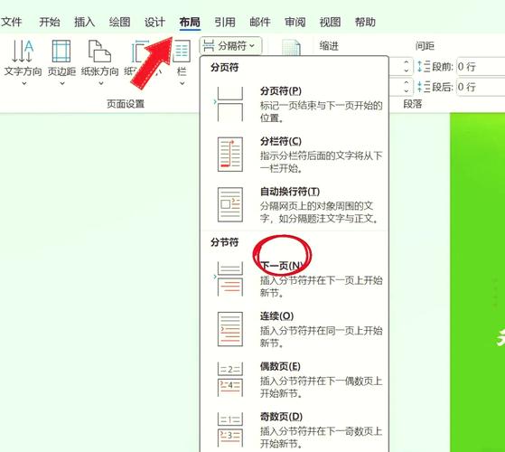Switch to the 引用 ribbon tab

225,23
